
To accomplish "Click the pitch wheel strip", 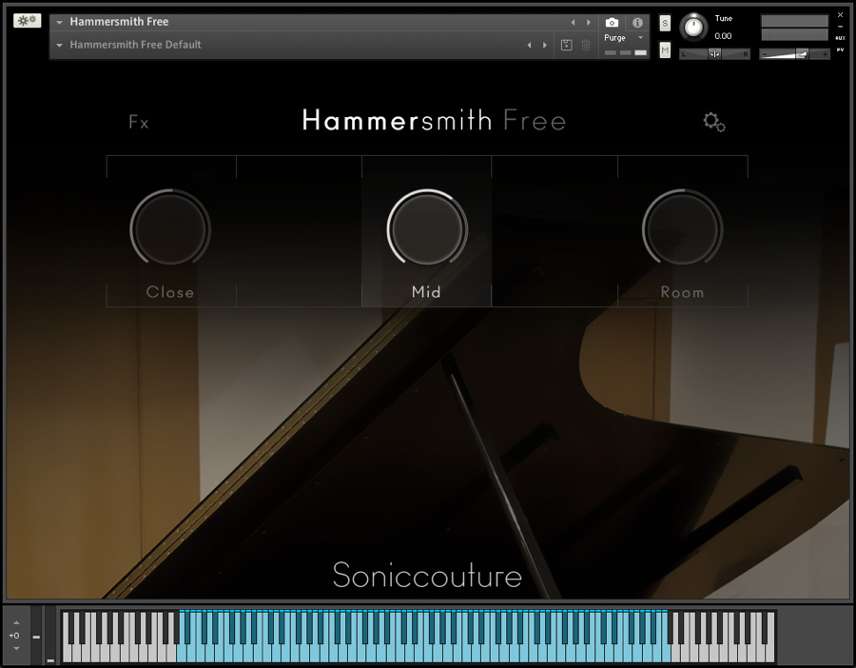I will pos(36,635).
